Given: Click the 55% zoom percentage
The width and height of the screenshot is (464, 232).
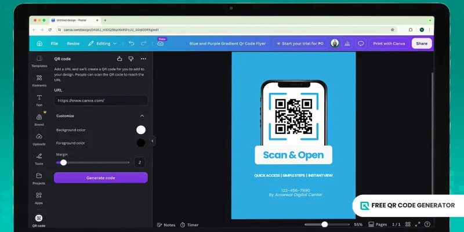Looking at the screenshot, I should tap(358, 224).
